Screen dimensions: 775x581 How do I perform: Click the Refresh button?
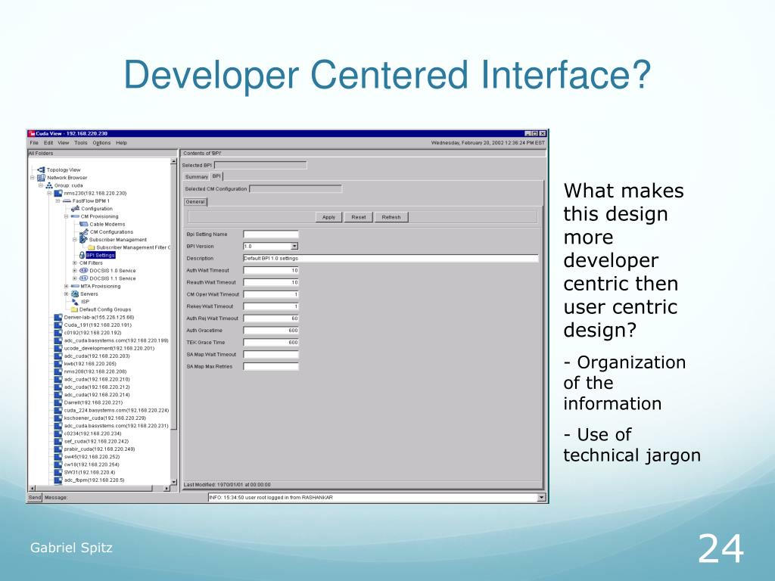pyautogui.click(x=391, y=217)
